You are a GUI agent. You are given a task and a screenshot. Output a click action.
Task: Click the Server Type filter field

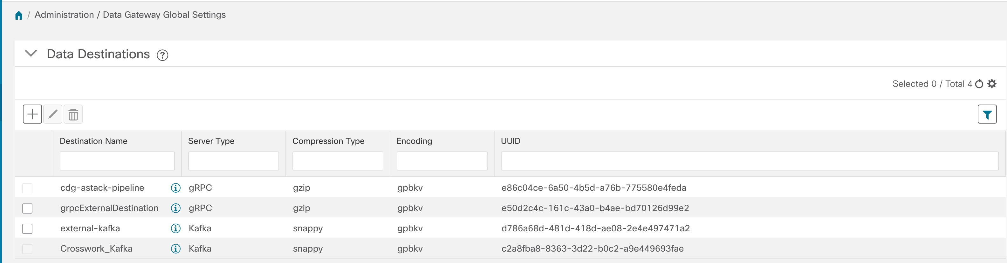[x=233, y=161]
